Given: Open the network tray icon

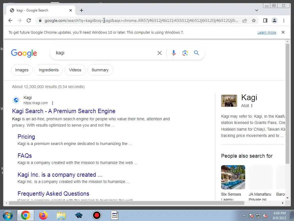Looking at the screenshot, I should point(258,216).
